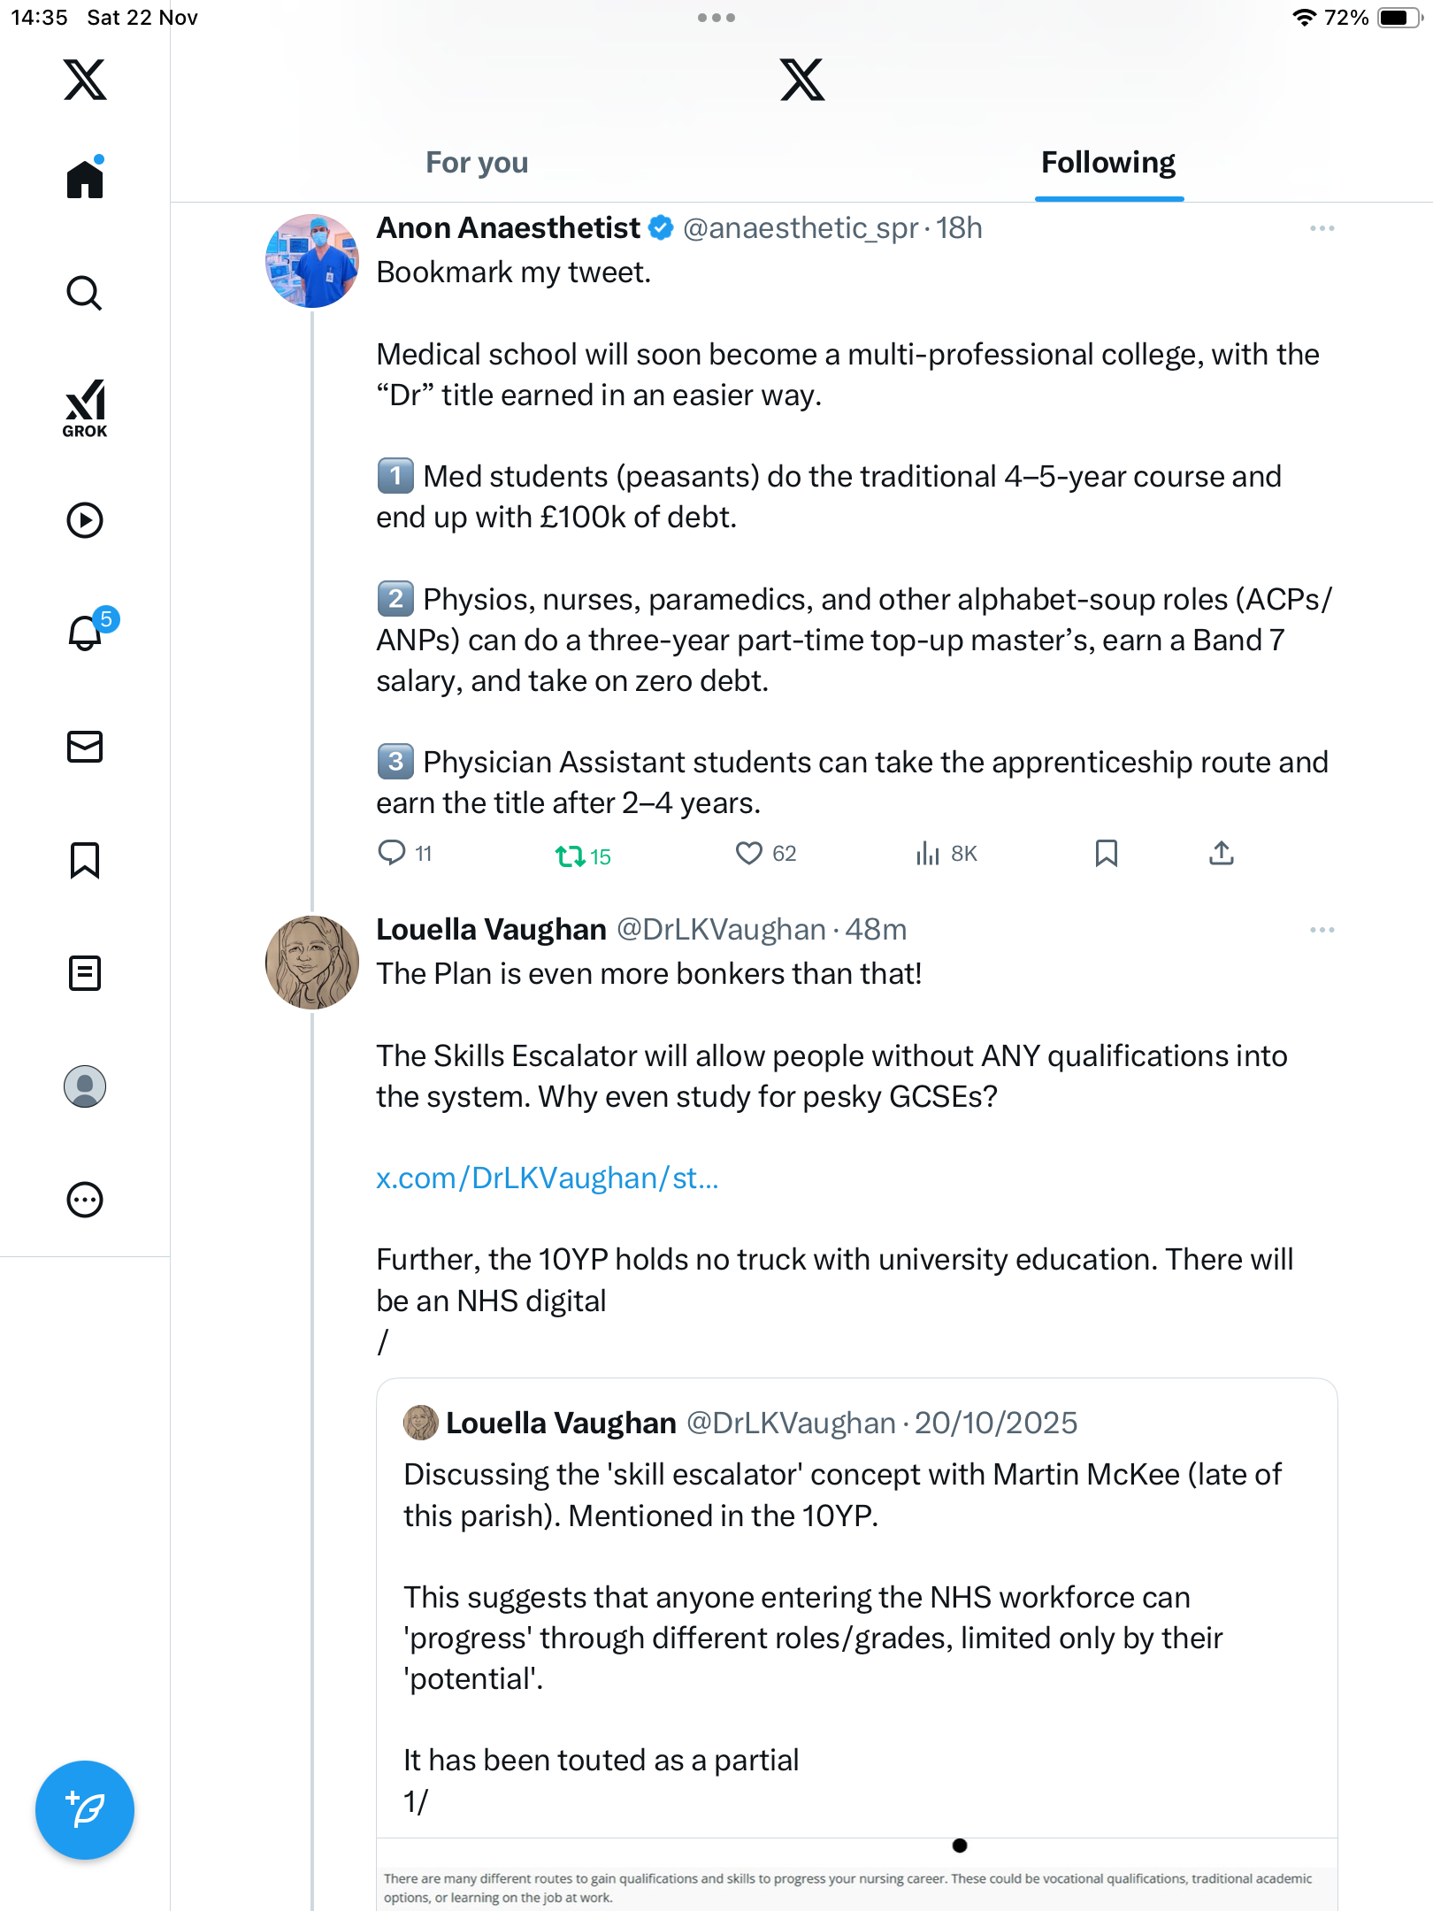Open notifications bell with 5 alerts
The width and height of the screenshot is (1433, 1911).
pyautogui.click(x=87, y=633)
